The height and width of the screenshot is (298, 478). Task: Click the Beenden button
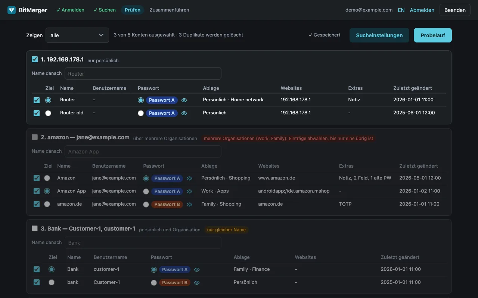pyautogui.click(x=455, y=10)
